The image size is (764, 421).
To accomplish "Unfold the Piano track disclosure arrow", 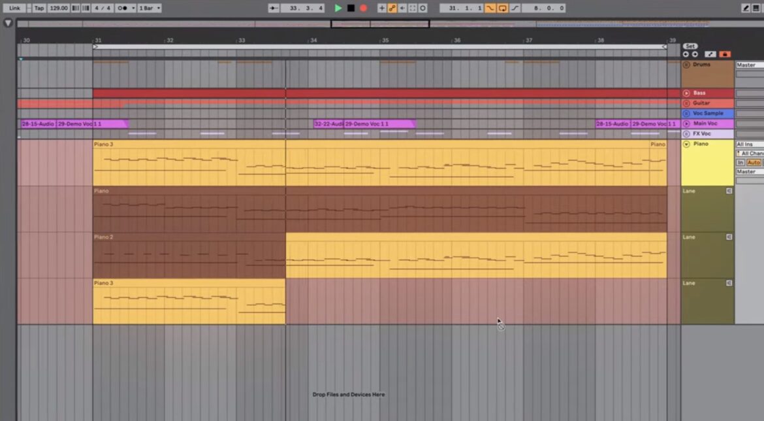I will [686, 143].
